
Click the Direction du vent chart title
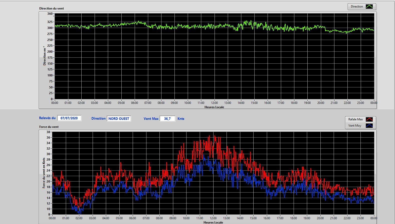52,8
